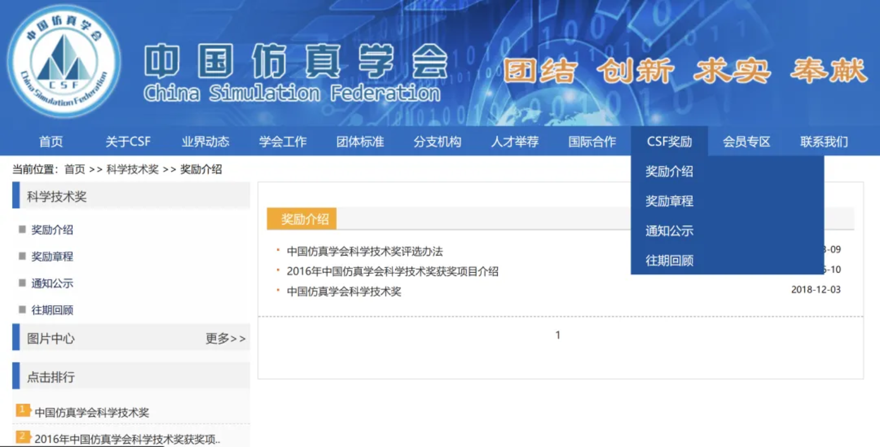The image size is (880, 447).
Task: Click the China Simulation Federation circular logo
Action: (x=64, y=61)
